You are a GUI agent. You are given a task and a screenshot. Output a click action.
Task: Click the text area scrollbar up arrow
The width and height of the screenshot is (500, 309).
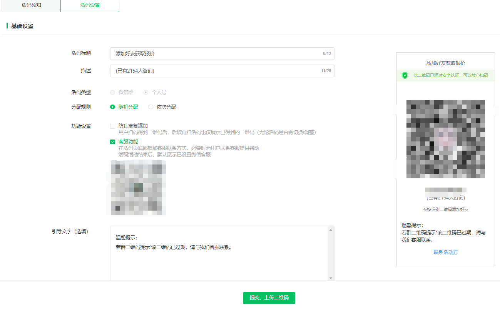(x=331, y=229)
